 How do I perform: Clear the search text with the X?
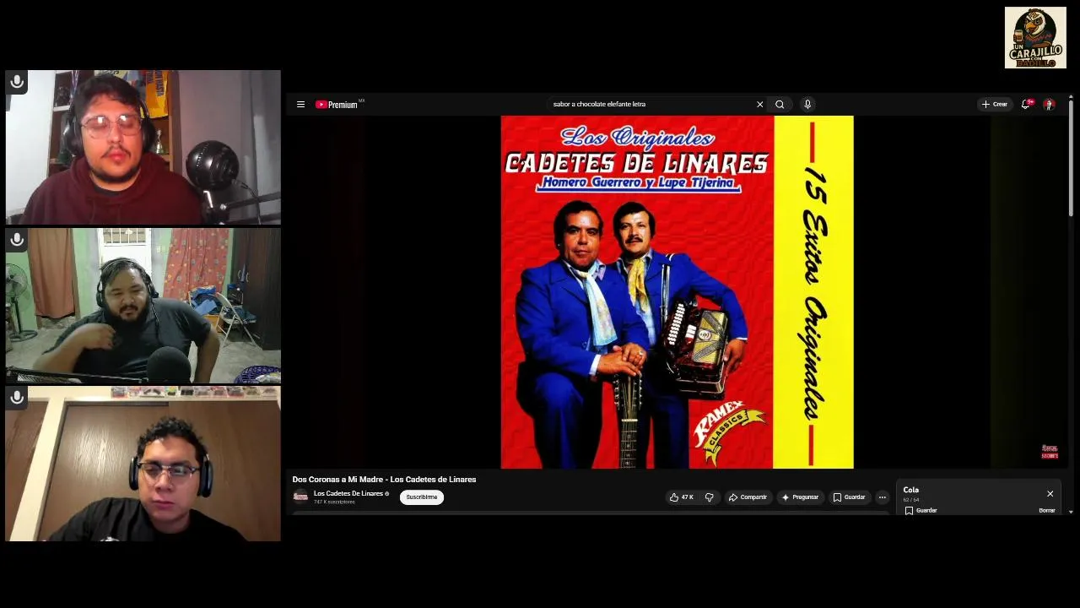tap(759, 105)
